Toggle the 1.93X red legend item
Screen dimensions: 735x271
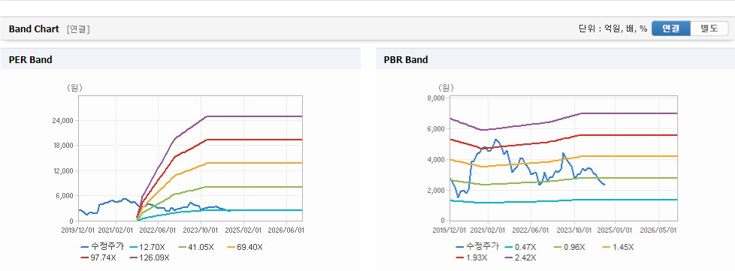(471, 257)
